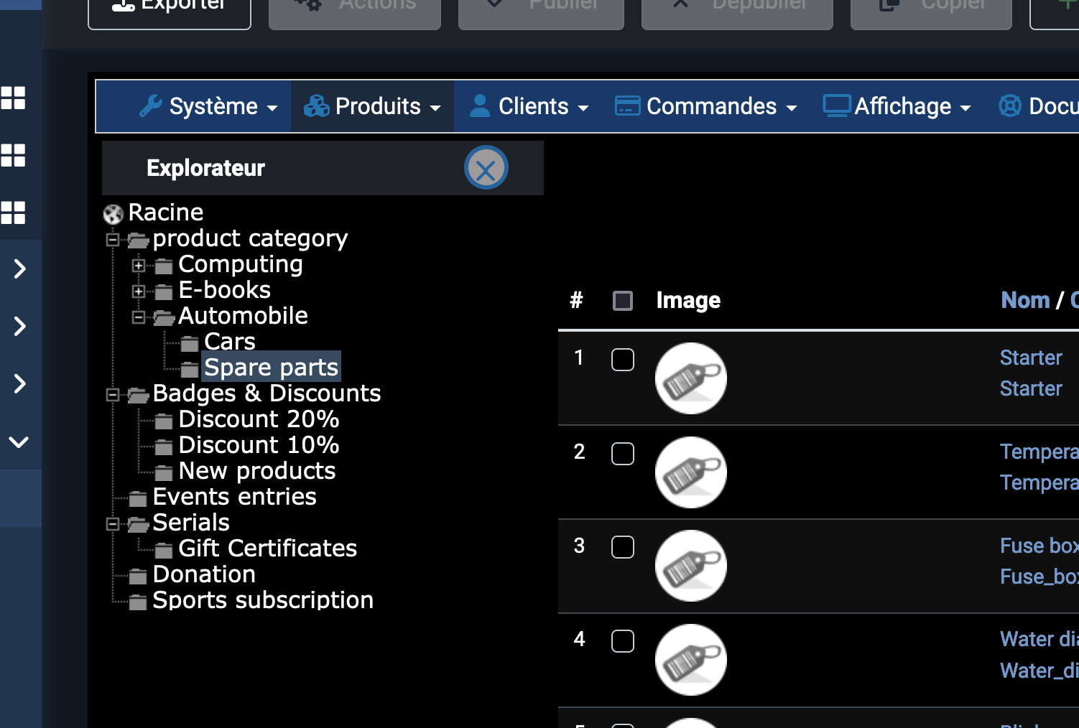1079x728 pixels.
Task: Click the Produits cubes icon
Action: click(317, 106)
